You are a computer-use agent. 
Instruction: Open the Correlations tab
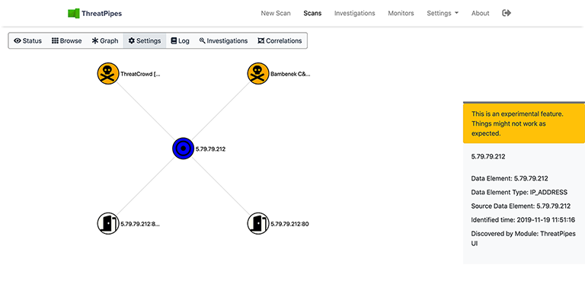280,40
